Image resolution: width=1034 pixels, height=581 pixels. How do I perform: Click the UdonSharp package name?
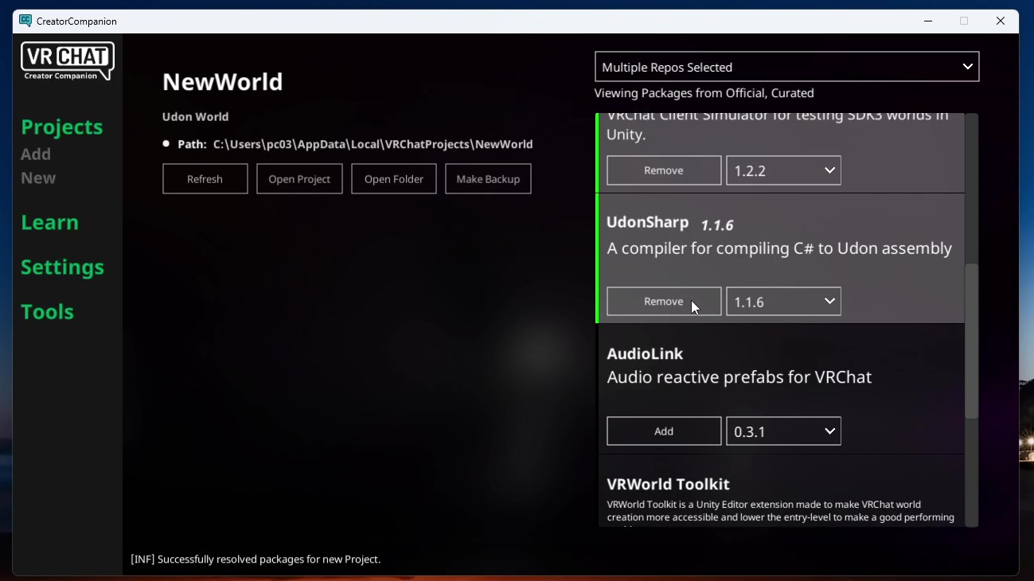point(647,223)
